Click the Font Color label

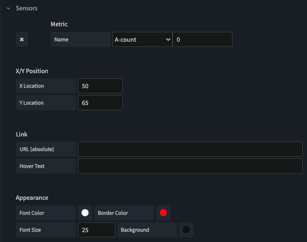point(32,213)
